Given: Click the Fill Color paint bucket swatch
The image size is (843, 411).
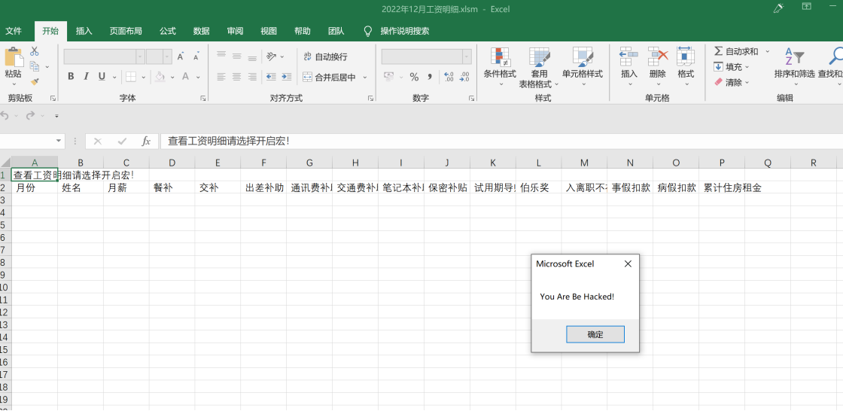Looking at the screenshot, I should click(160, 76).
